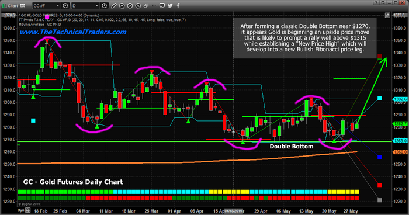This screenshot has width=409, height=215.
Task: Click the Chart window title label
Action: click(13, 5)
